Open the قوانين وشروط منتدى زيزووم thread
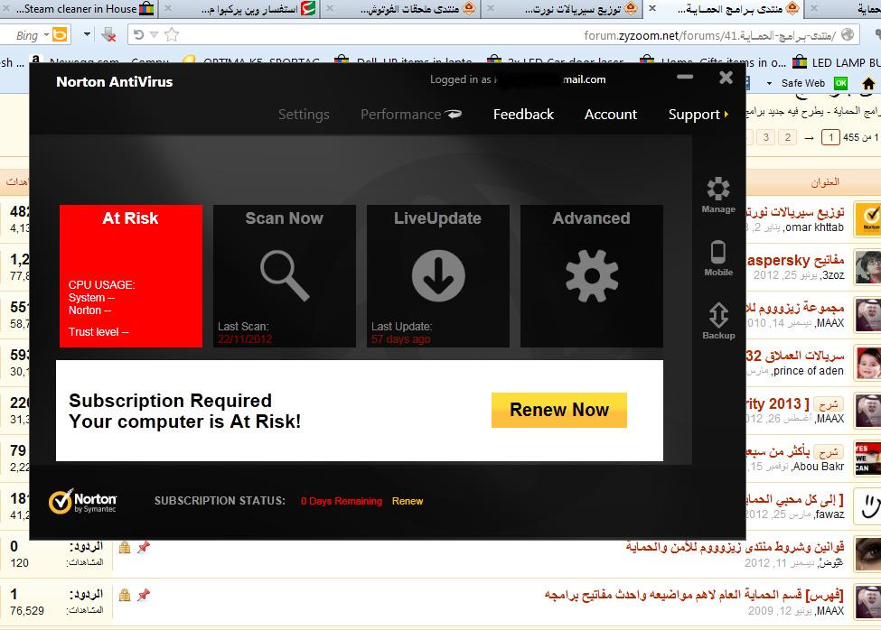 point(735,547)
